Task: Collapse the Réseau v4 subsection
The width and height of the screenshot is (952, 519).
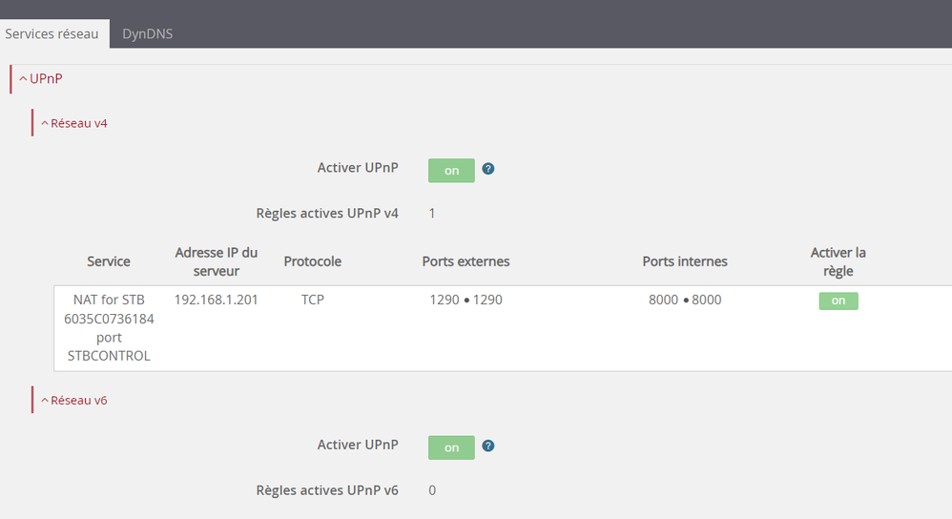Action: point(73,123)
